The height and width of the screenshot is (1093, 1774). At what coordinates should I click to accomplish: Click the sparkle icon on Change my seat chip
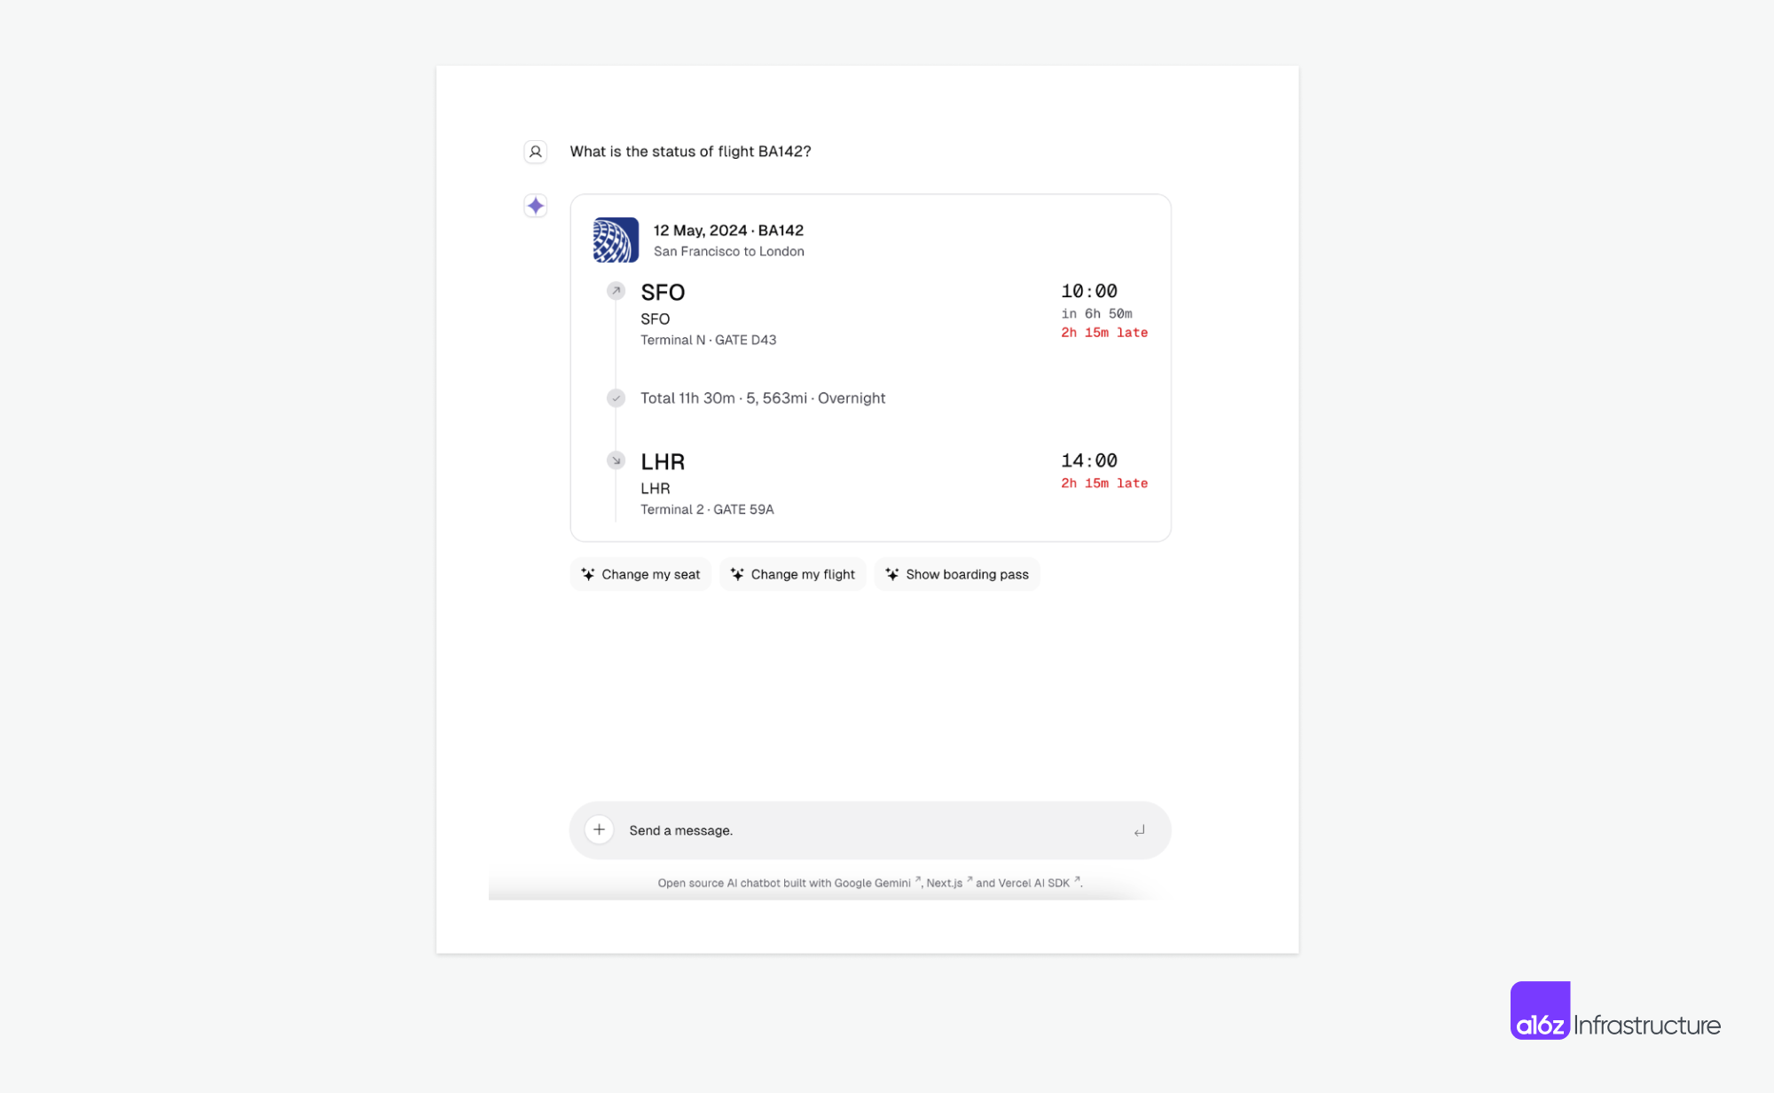point(587,574)
